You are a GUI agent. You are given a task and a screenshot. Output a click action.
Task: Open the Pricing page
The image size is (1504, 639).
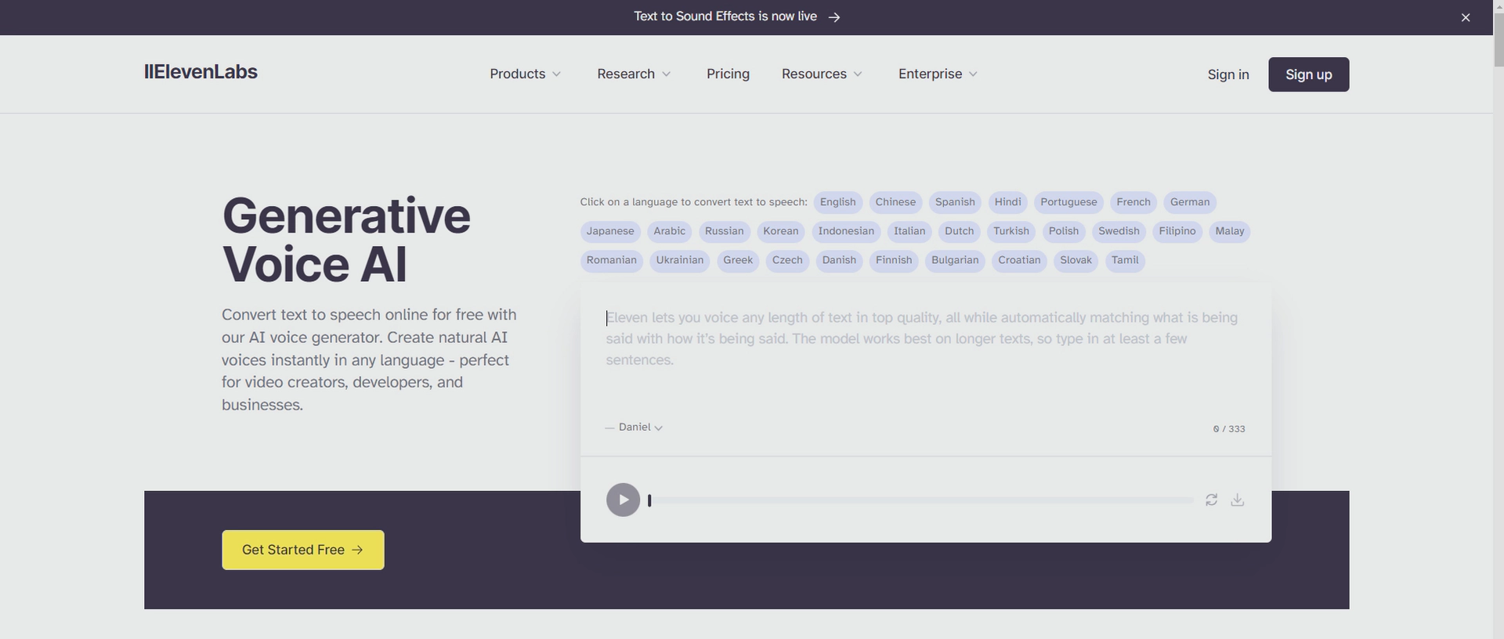pyautogui.click(x=728, y=74)
